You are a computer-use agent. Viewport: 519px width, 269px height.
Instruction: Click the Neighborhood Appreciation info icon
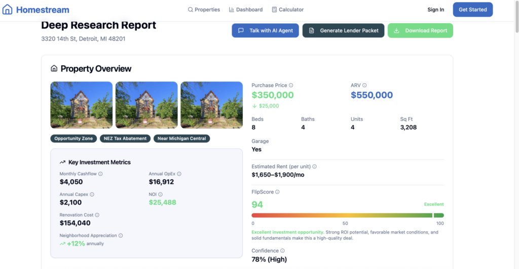click(121, 236)
